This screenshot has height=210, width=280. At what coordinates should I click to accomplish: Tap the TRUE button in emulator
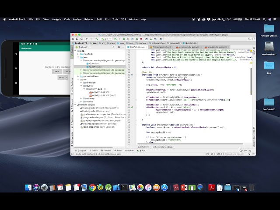click(x=57, y=71)
